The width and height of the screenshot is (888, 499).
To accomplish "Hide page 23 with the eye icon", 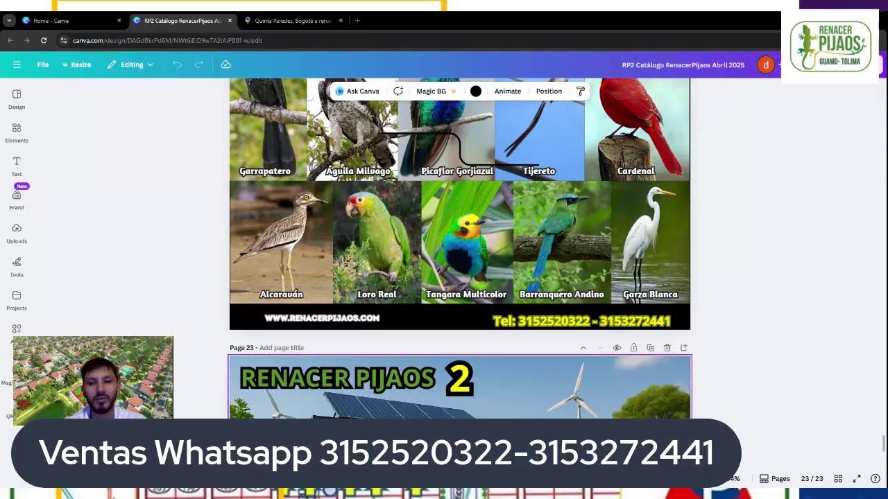I will point(617,348).
